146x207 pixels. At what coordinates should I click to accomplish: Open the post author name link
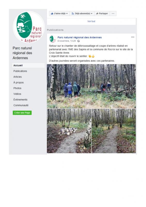[80, 37]
